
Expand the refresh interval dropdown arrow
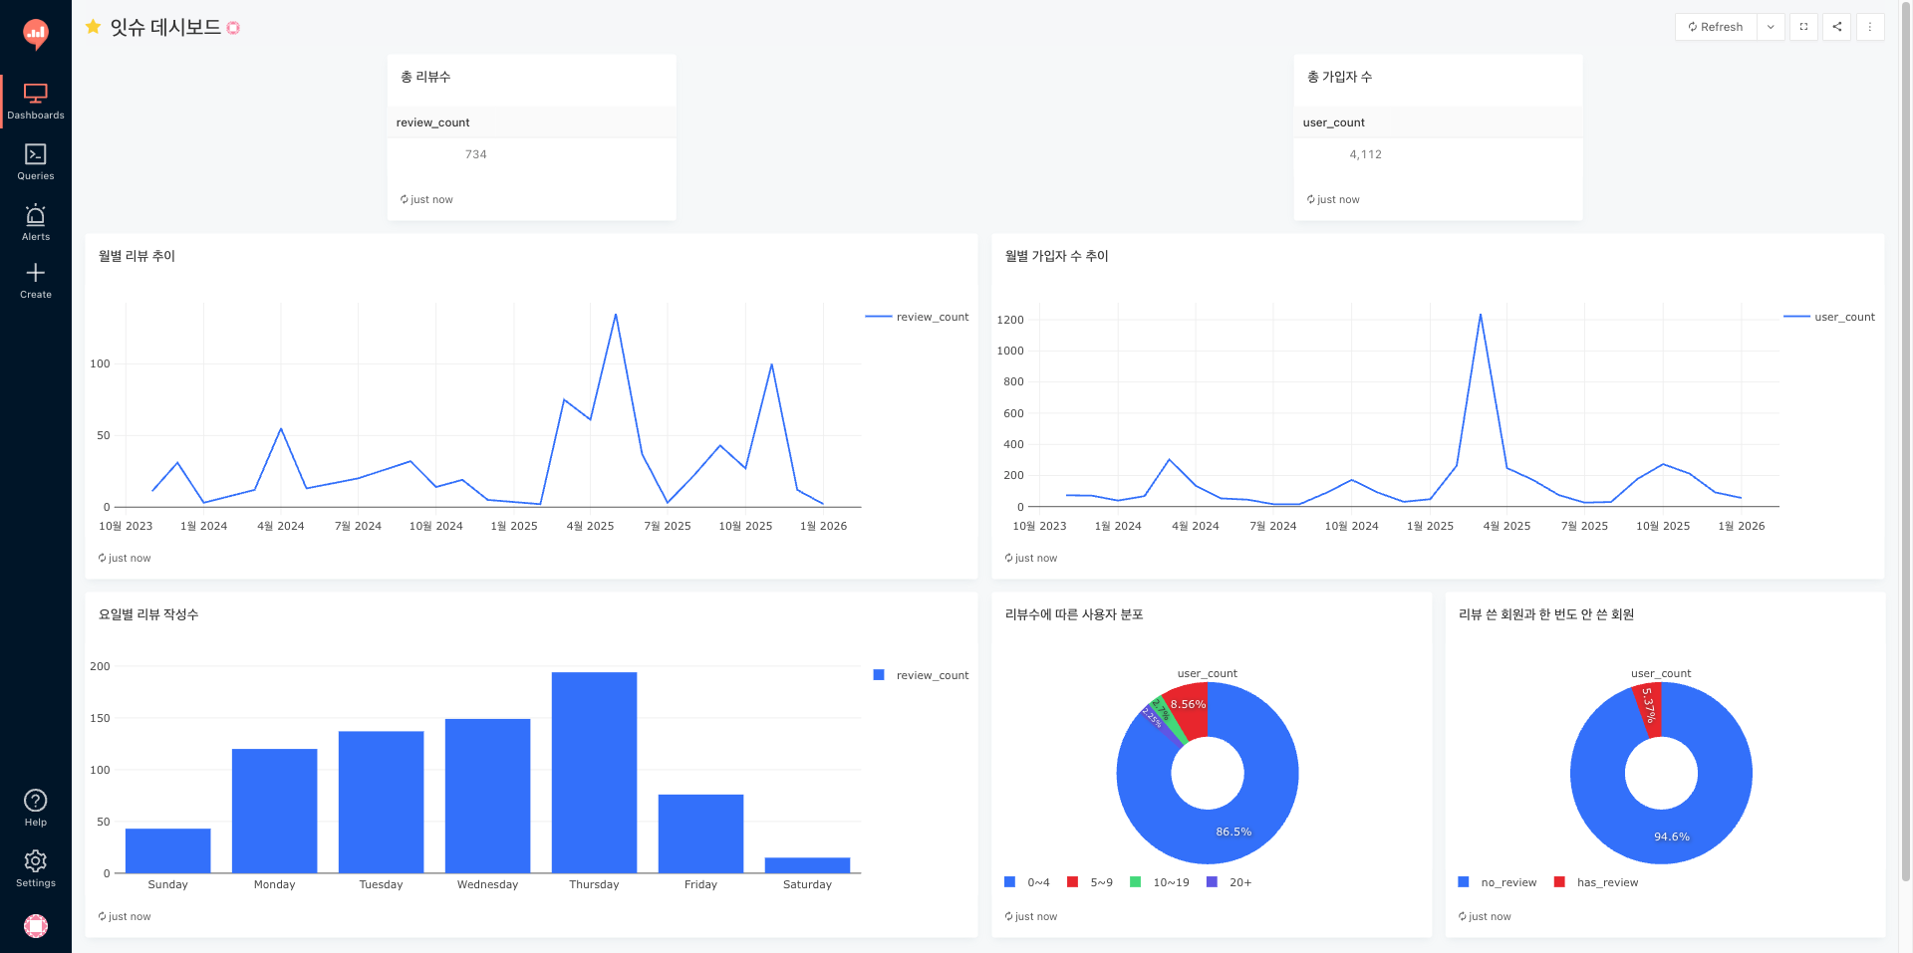(1771, 27)
